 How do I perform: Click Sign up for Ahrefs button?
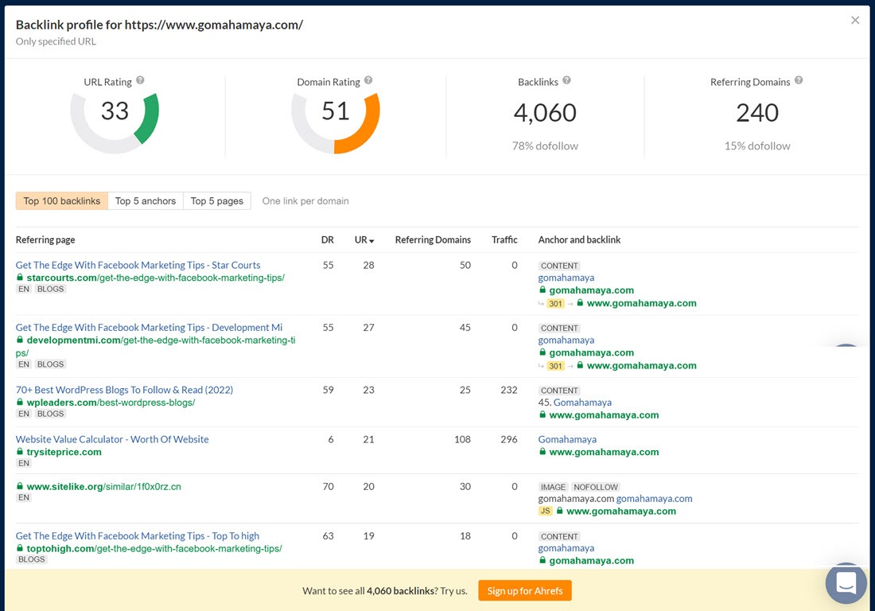(524, 591)
